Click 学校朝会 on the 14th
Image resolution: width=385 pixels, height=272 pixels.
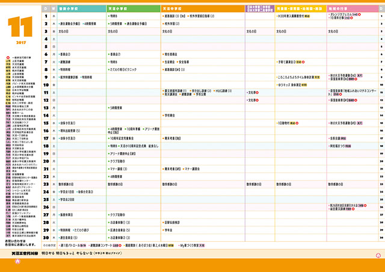(168, 116)
